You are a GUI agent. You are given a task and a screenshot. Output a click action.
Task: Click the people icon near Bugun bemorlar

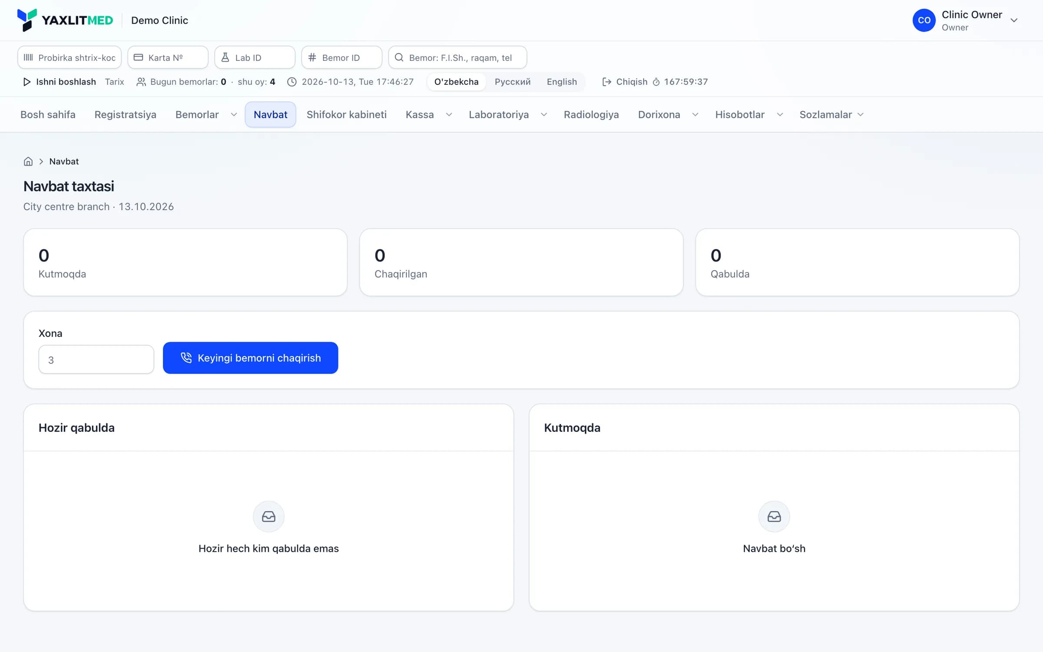coord(141,82)
